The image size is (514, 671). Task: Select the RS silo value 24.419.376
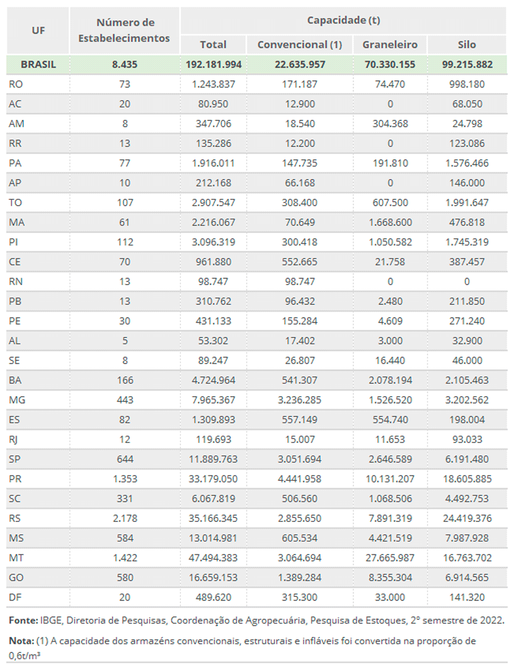[467, 518]
